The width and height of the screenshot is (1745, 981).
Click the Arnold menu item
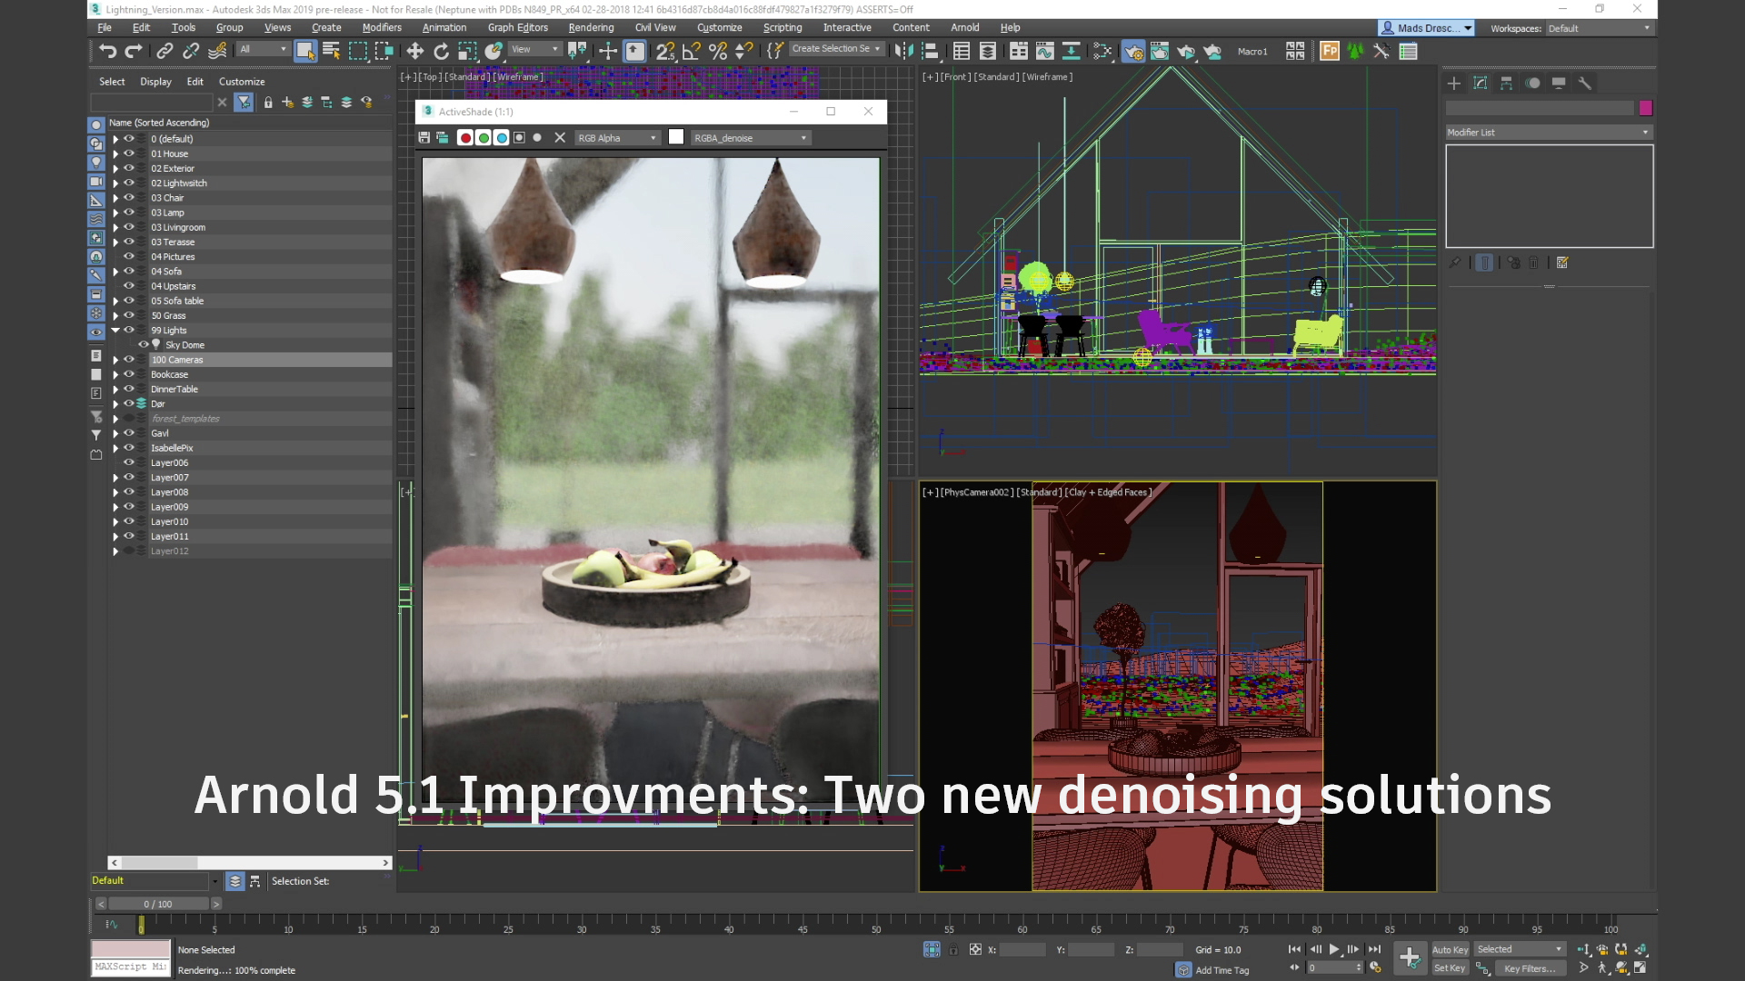(965, 26)
